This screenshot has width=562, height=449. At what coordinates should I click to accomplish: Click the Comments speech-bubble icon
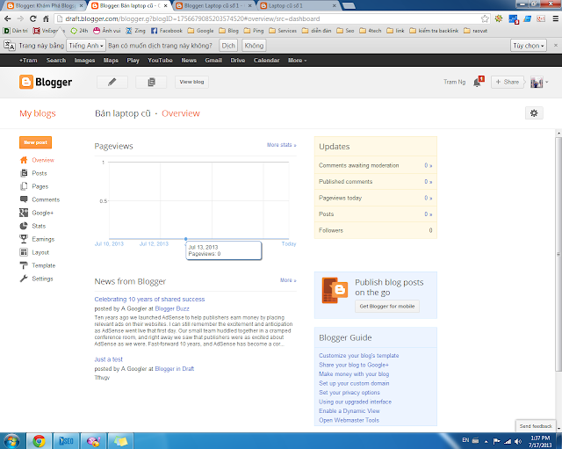(x=24, y=199)
